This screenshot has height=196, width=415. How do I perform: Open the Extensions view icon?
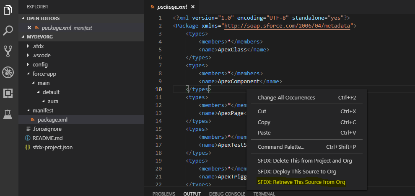tap(8, 93)
